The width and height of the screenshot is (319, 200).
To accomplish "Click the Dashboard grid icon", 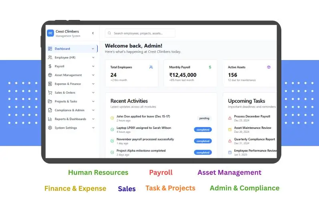I will click(x=50, y=49).
